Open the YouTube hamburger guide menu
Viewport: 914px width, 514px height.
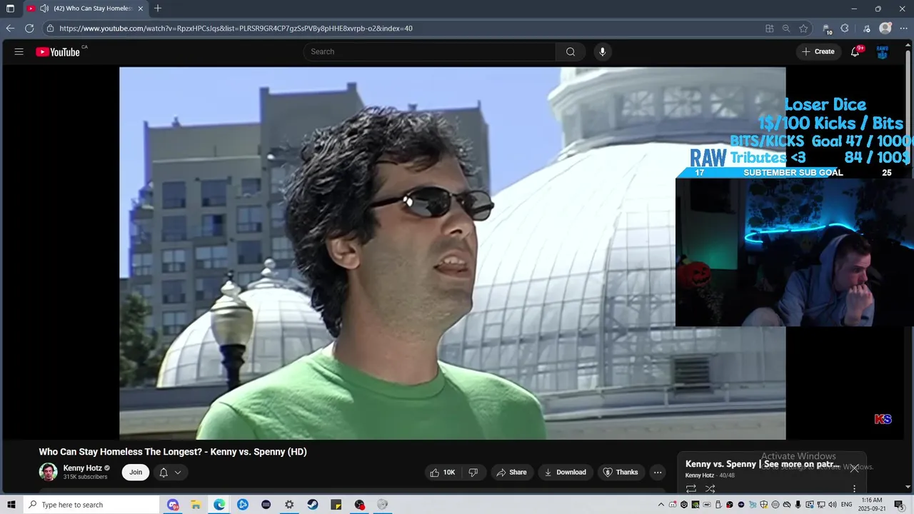19,51
